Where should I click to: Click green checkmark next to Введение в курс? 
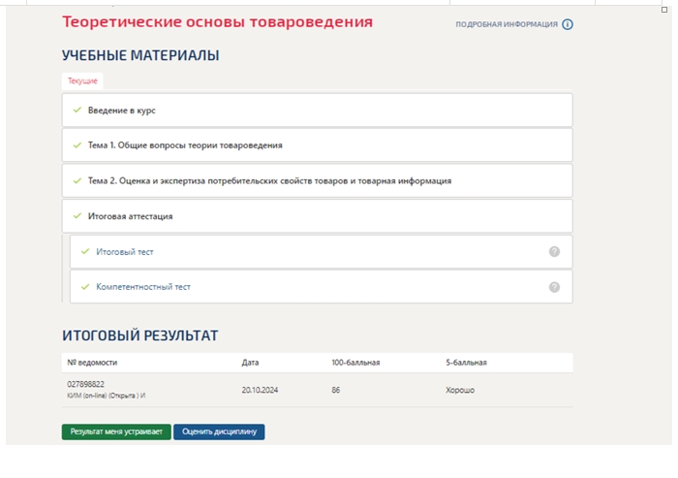click(77, 110)
